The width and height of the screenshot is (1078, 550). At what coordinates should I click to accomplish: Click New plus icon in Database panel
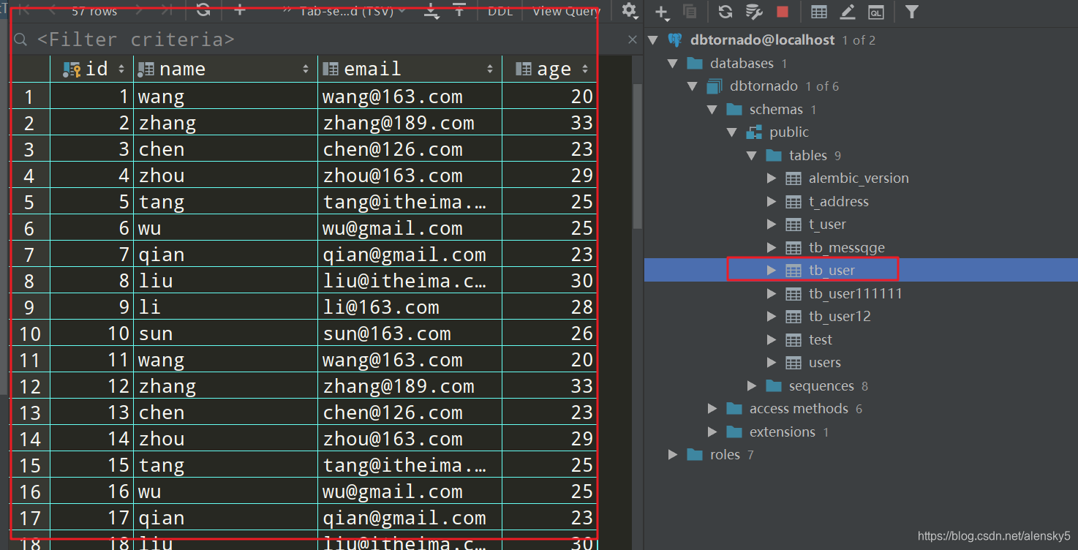[662, 12]
